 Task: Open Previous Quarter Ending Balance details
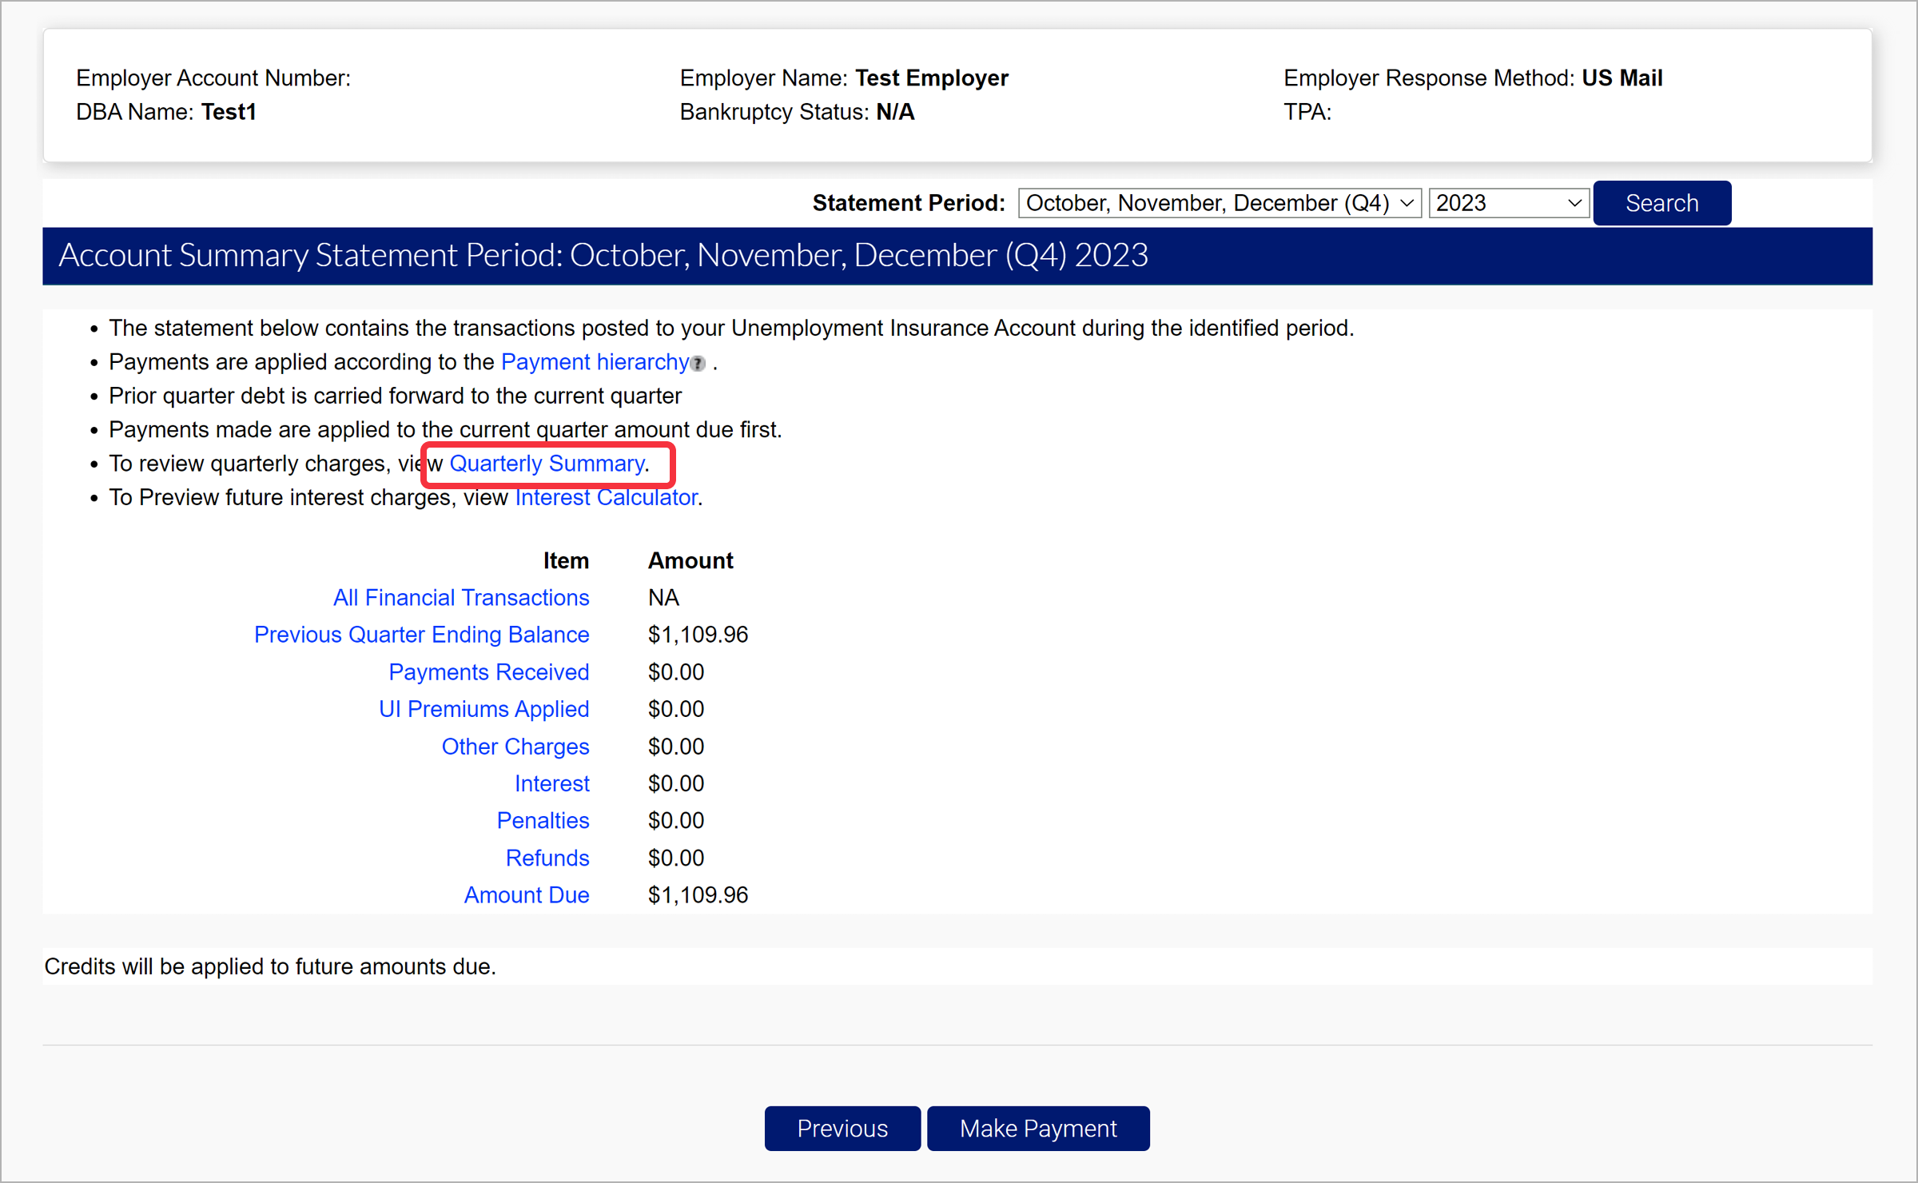pos(421,634)
